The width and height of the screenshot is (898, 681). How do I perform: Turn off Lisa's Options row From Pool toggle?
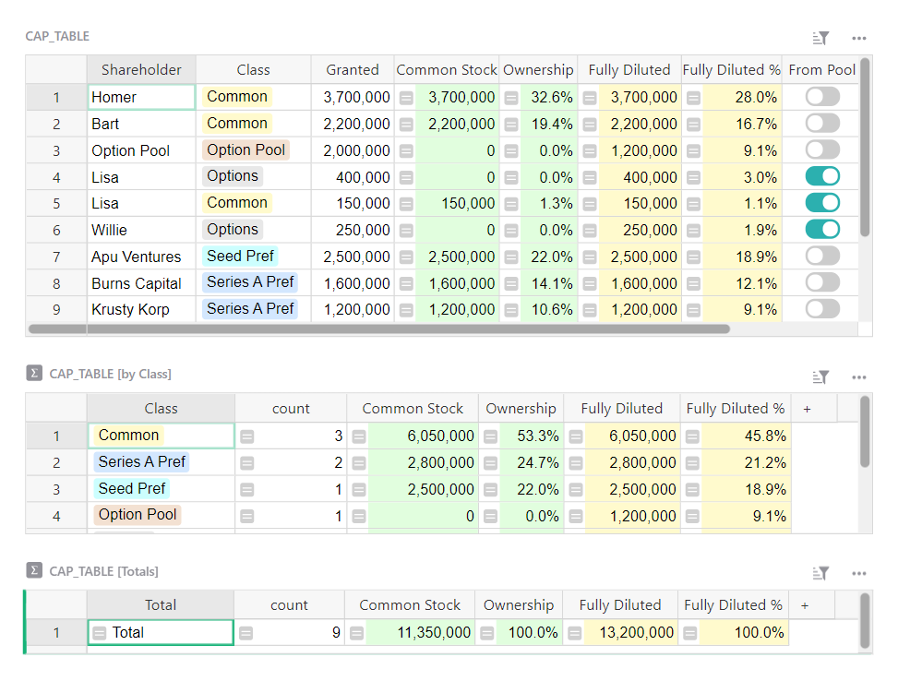(821, 175)
